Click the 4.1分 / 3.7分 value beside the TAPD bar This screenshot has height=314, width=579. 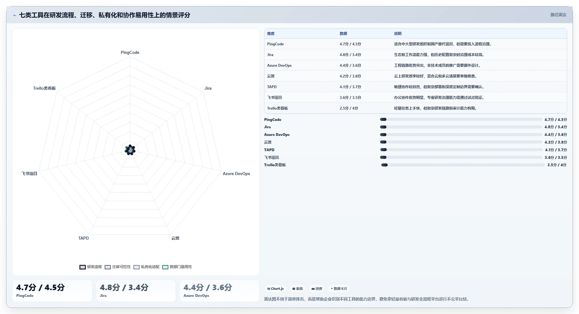pos(556,150)
